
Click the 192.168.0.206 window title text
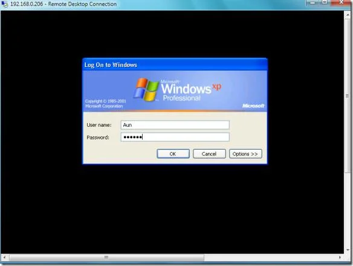point(63,4)
